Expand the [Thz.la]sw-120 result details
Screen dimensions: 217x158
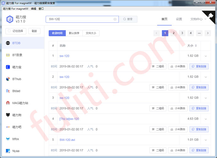pyautogui.click(x=206, y=119)
